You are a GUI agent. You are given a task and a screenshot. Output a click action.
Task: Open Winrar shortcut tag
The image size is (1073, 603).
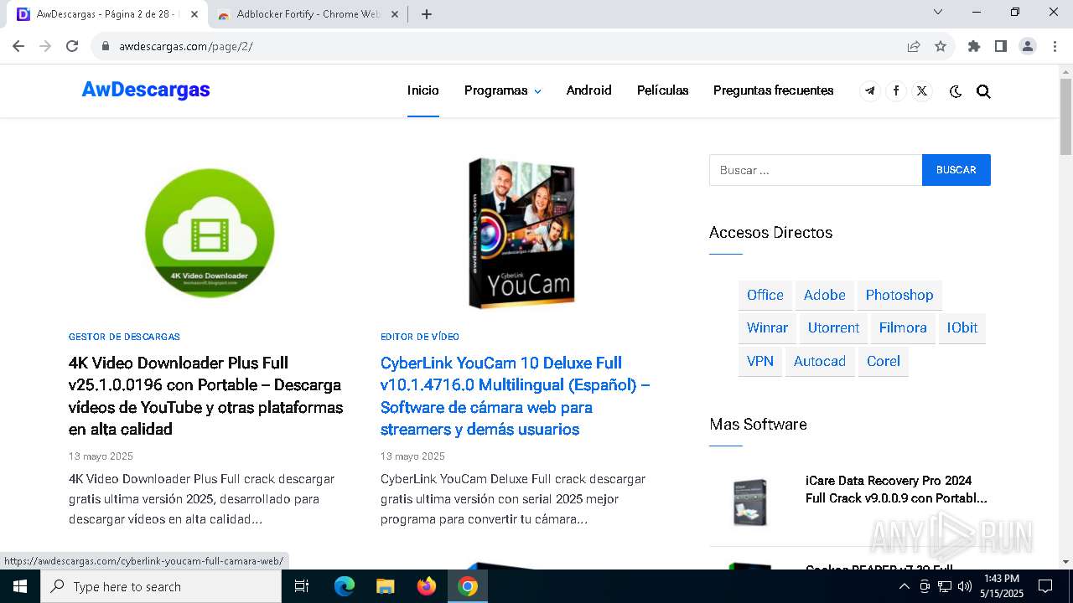coord(768,327)
